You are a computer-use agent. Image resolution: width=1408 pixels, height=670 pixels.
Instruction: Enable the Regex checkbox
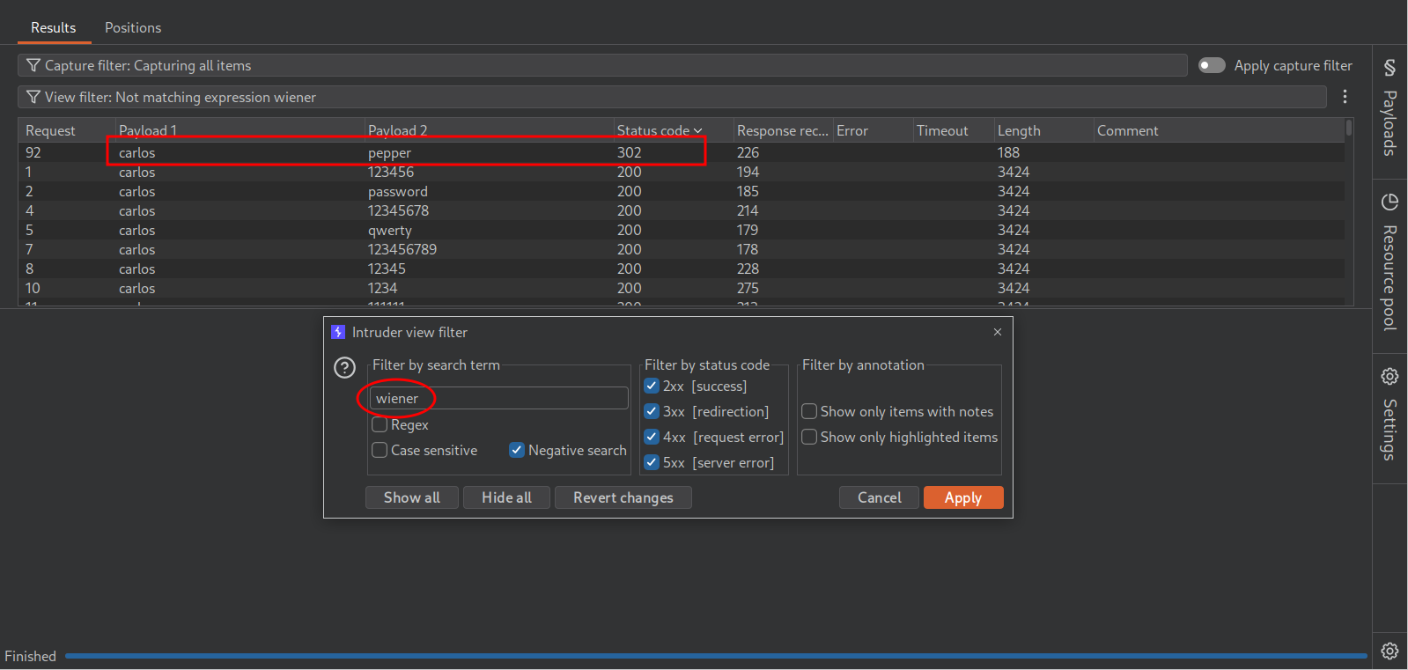(380, 425)
